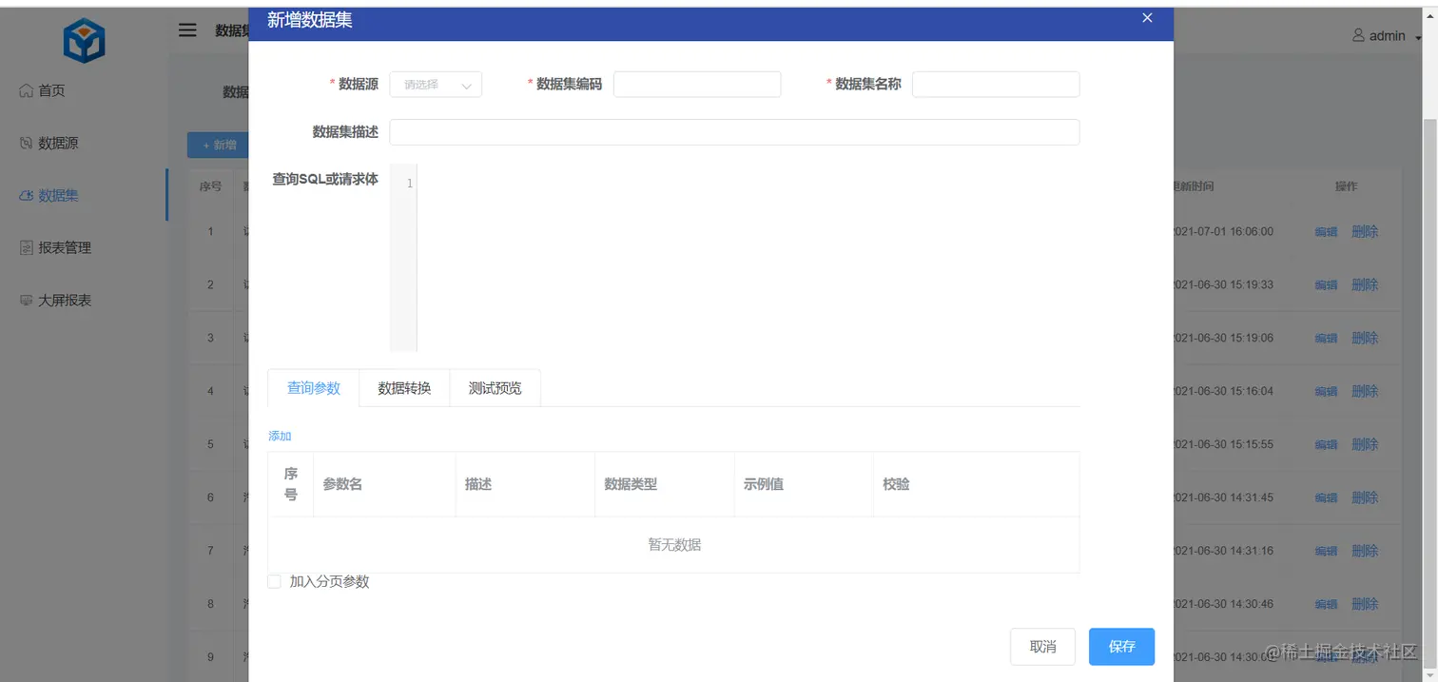Open the 数据源 请选择 dropdown

[436, 84]
